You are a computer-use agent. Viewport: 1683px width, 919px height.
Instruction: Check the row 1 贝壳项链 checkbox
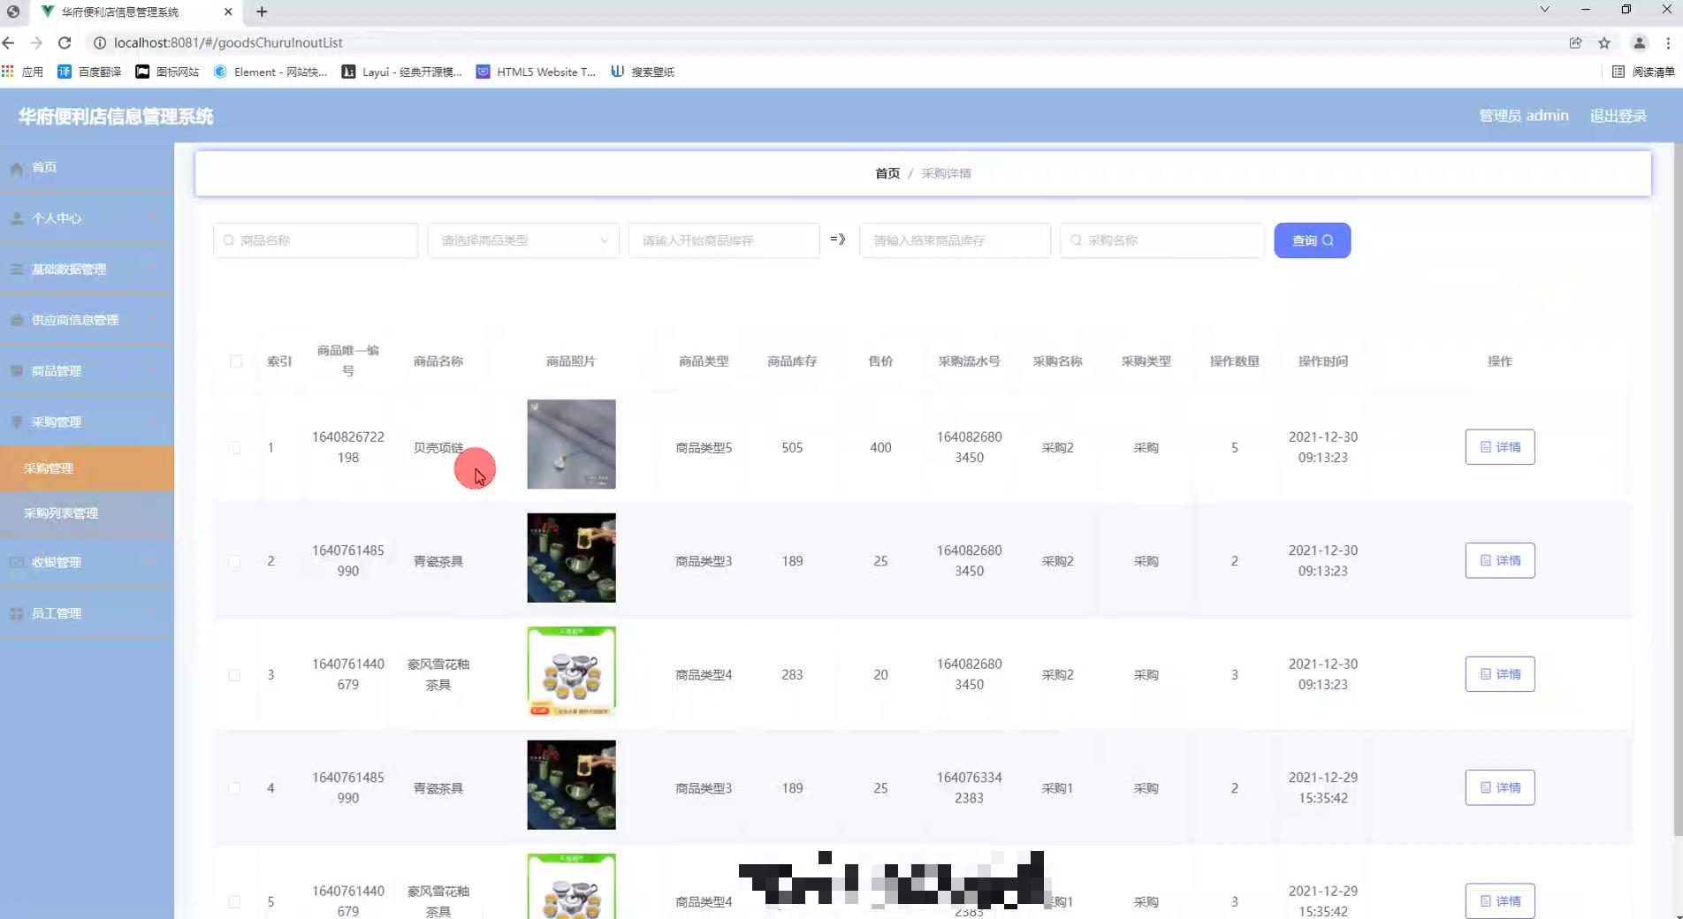pyautogui.click(x=234, y=448)
